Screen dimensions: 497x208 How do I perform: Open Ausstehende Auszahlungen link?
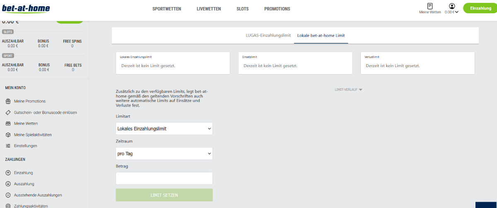pos(38,195)
